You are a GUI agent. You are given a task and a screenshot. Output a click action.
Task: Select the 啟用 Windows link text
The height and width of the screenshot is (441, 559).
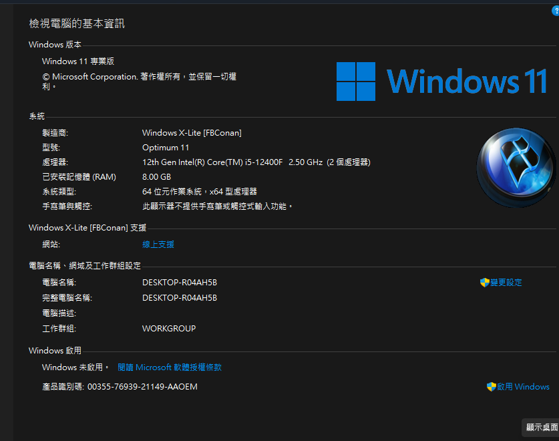(523, 387)
